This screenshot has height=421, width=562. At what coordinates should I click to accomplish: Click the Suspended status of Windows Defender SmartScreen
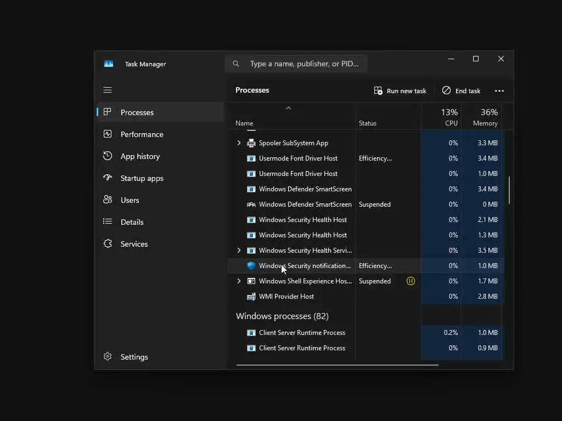[374, 204]
